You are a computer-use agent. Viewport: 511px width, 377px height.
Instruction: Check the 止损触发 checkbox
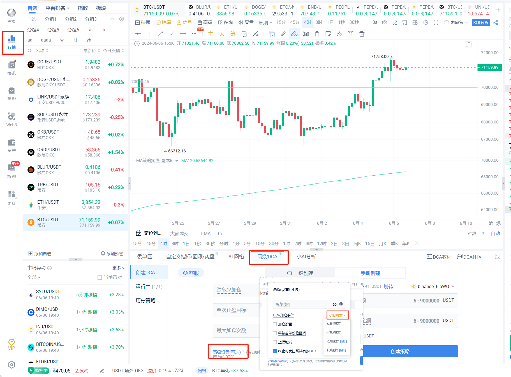[275, 342]
